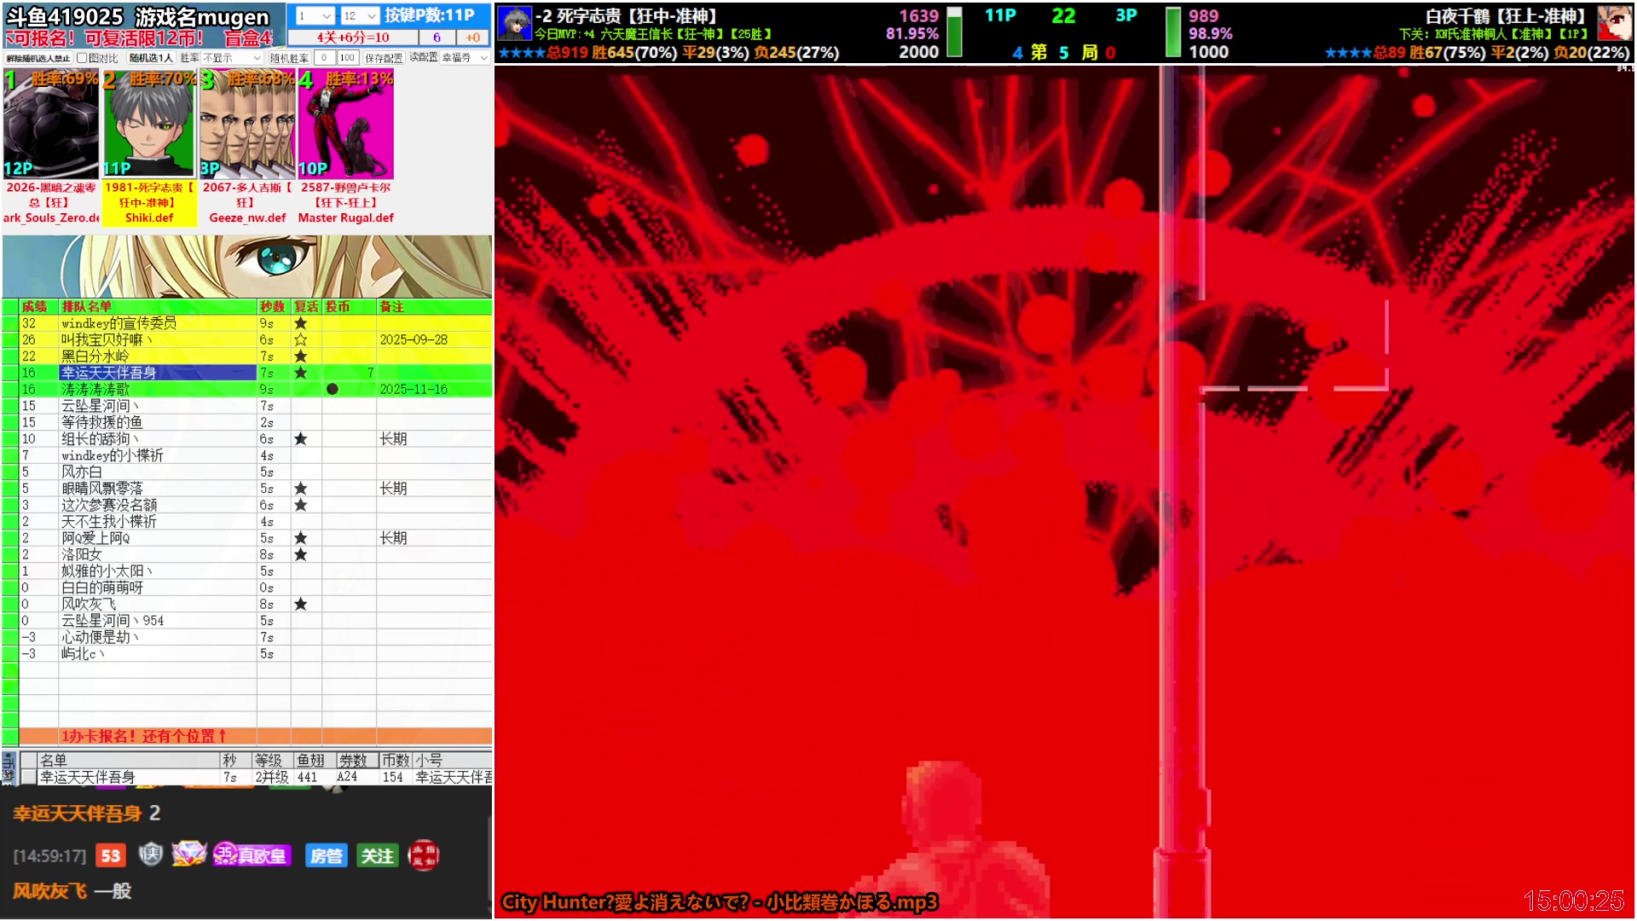Select character card 2 Shiki portrait
The image size is (1637, 921).
click(149, 125)
